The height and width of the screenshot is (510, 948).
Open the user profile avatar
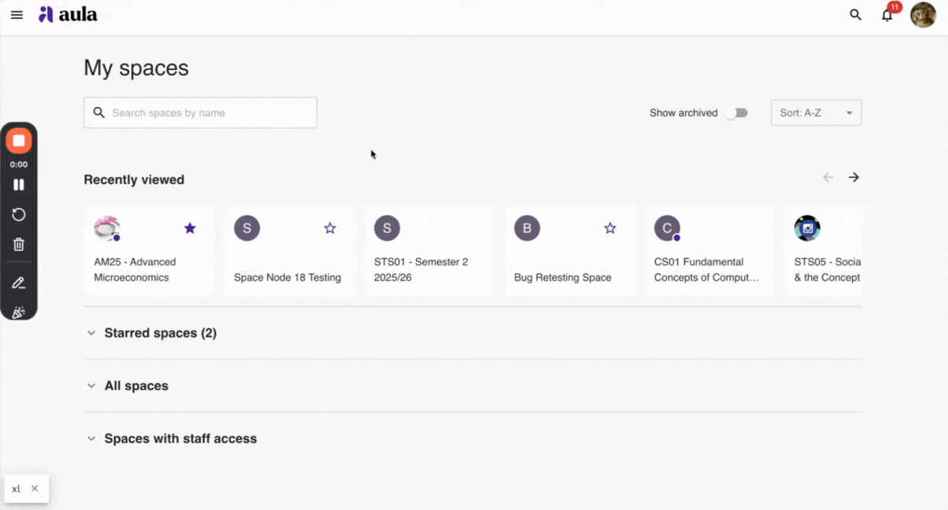point(923,14)
